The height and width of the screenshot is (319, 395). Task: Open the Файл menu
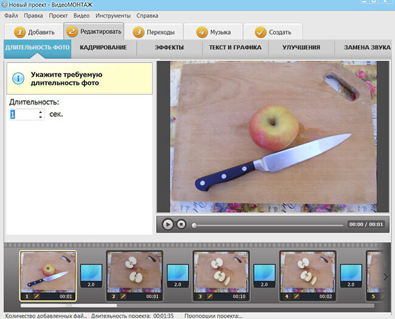(x=11, y=16)
